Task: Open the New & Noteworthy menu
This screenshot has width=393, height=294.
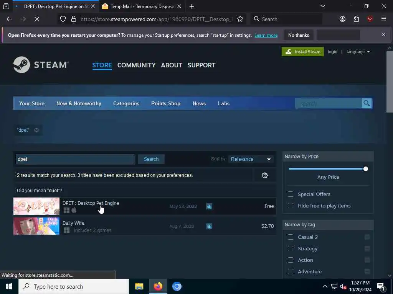Action: [x=79, y=103]
